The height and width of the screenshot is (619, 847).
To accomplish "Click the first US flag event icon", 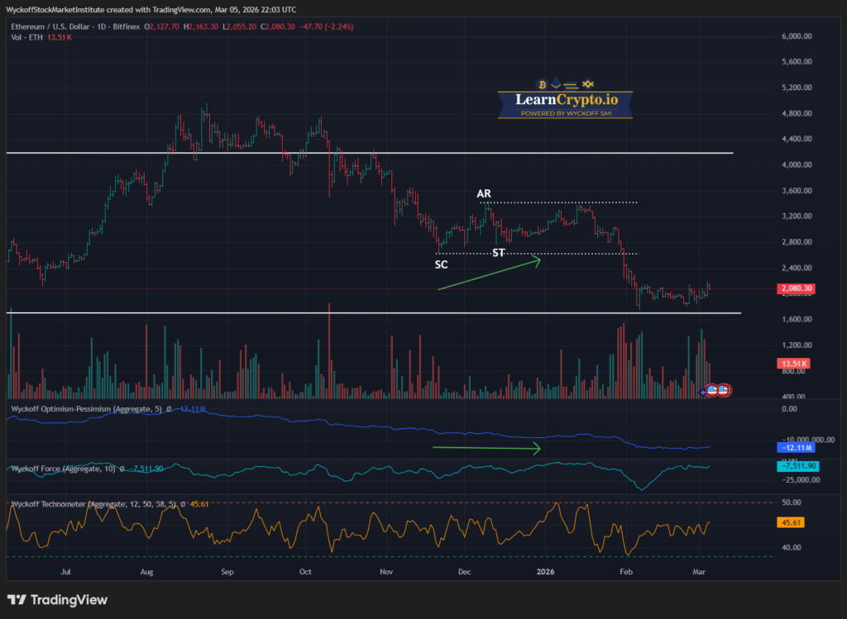I will tap(711, 390).
